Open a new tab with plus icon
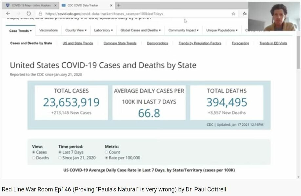 point(119,5)
